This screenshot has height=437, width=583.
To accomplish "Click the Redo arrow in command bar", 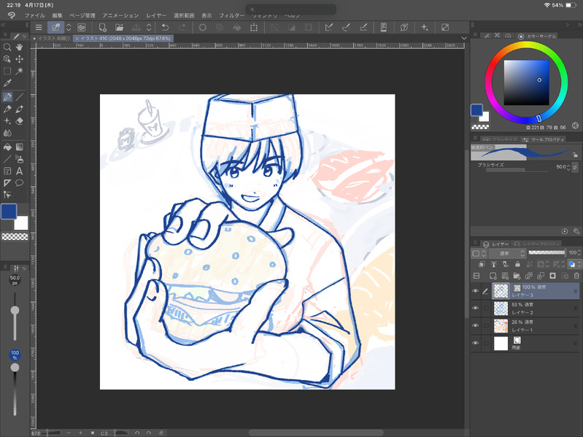I will point(182,28).
